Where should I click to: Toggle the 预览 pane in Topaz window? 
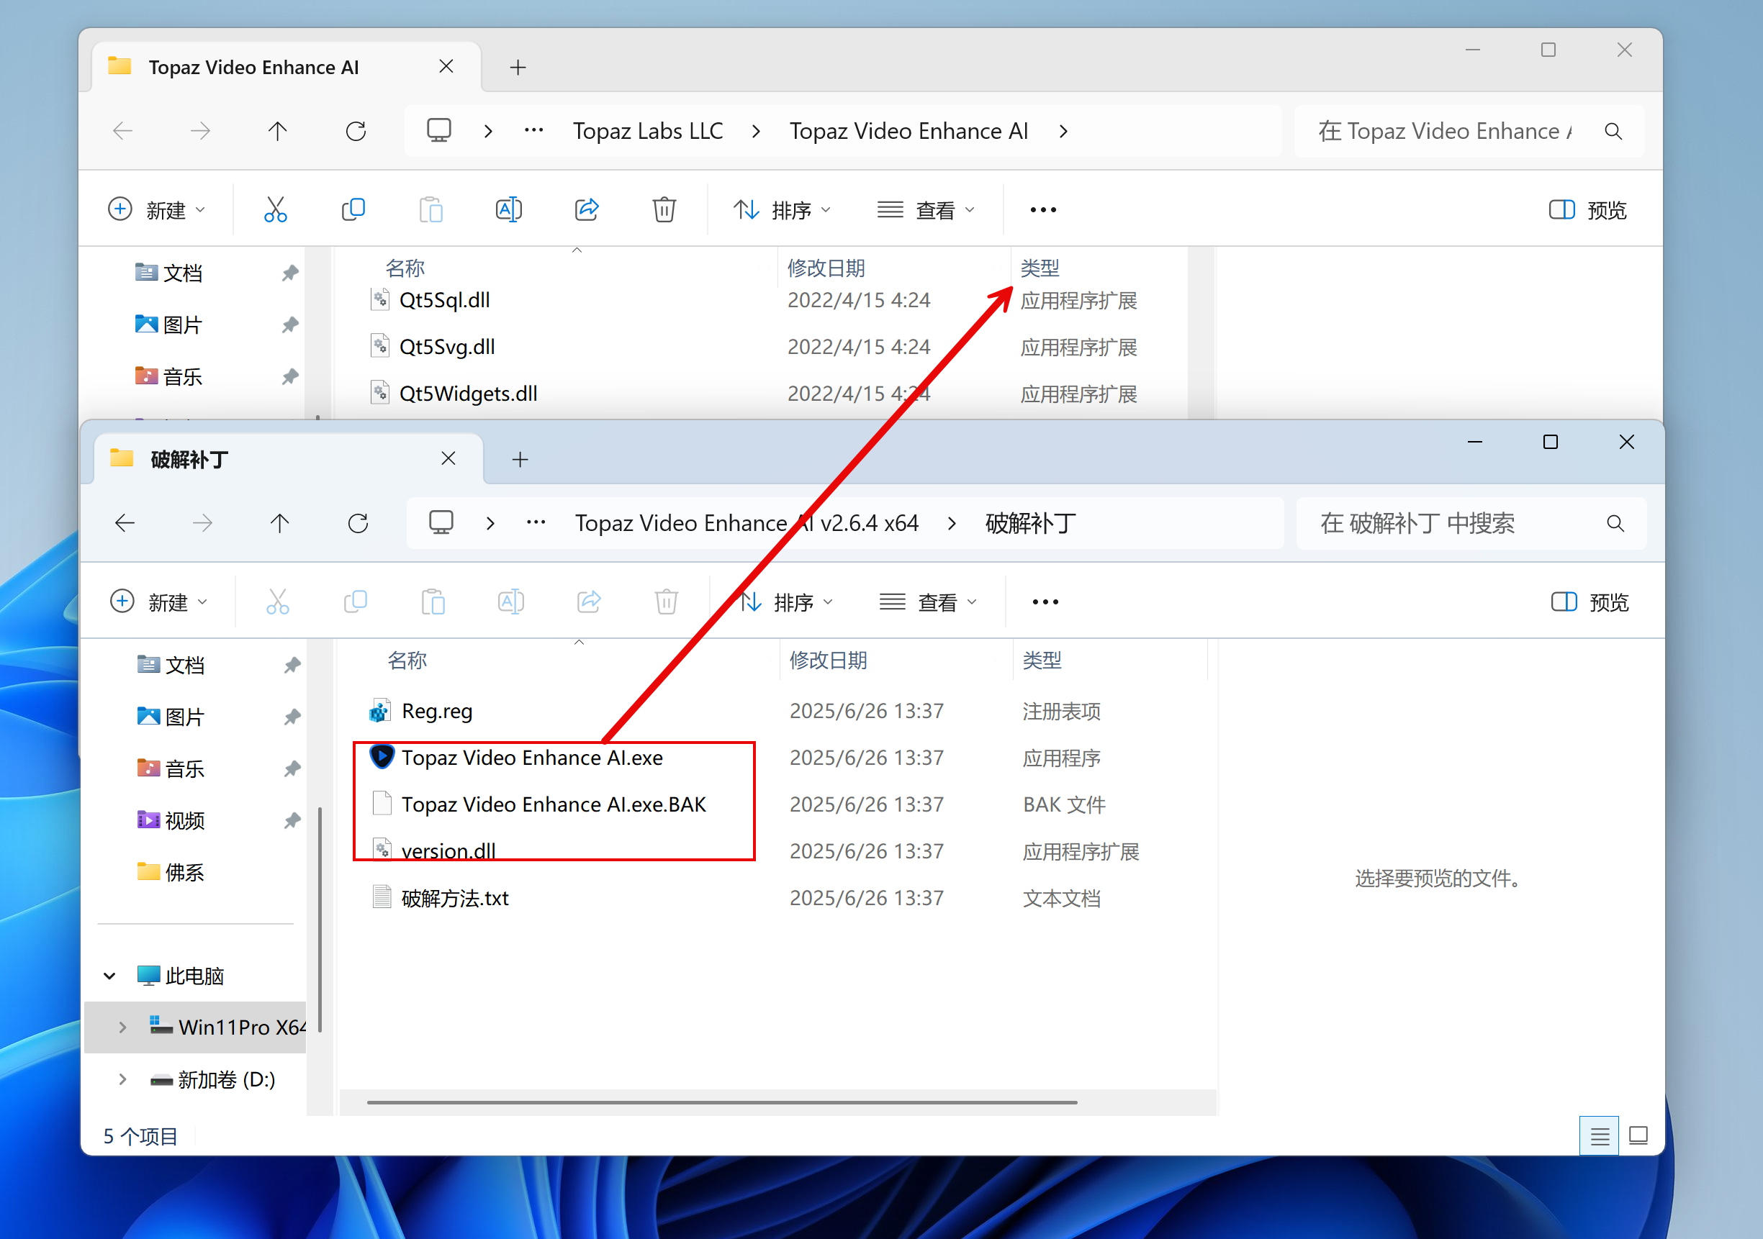(x=1587, y=209)
